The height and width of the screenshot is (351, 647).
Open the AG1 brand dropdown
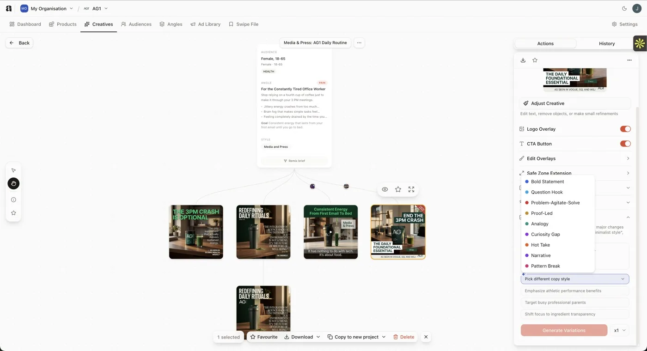95,8
